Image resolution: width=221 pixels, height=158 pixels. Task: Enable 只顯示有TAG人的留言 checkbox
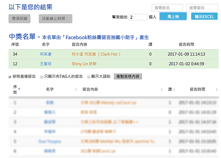click(41, 77)
